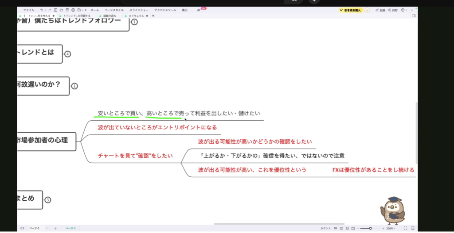Viewport: 454px width, 233px height.
Task: Add a new document tab with plus
Action: pyautogui.click(x=153, y=16)
